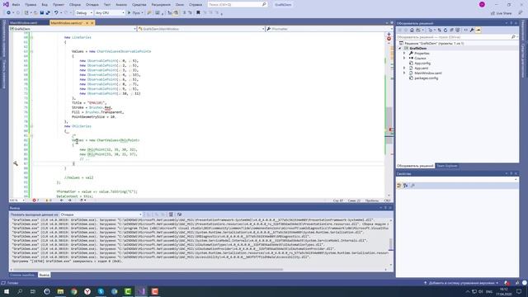
Task: Click the Visual Studio quick search field
Action: tap(238, 5)
